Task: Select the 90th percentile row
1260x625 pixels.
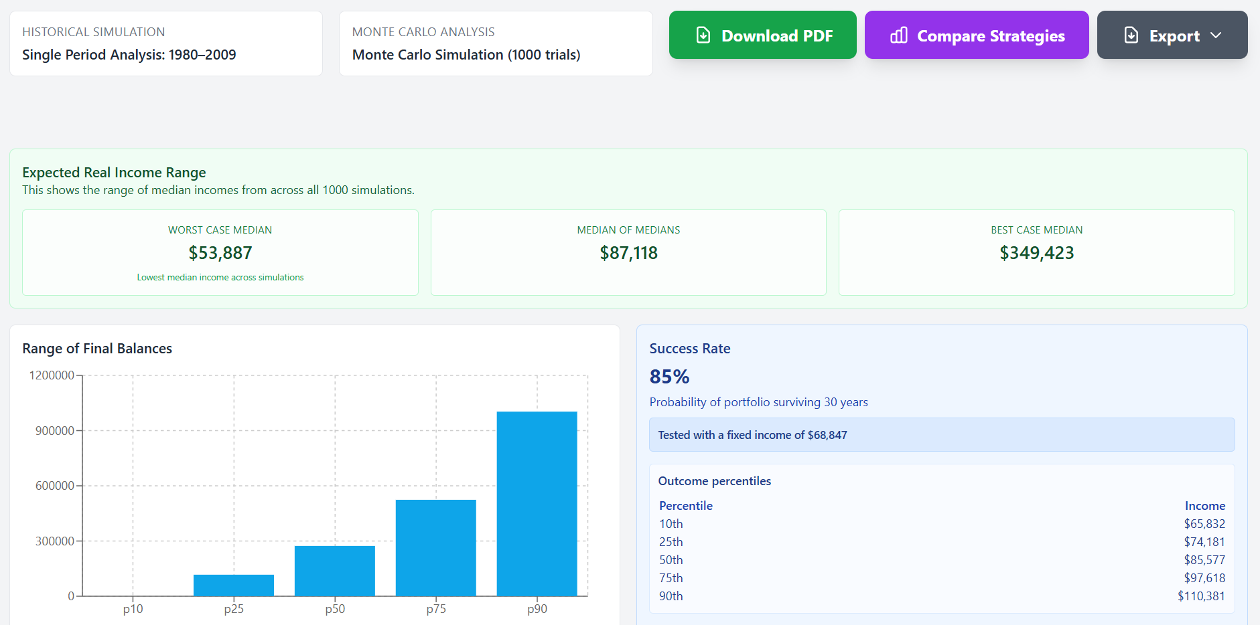Action: click(941, 596)
